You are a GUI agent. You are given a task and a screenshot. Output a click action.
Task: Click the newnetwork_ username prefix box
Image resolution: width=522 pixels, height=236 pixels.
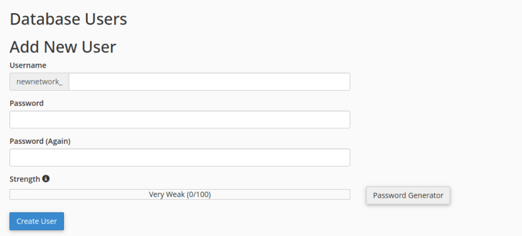pyautogui.click(x=40, y=82)
